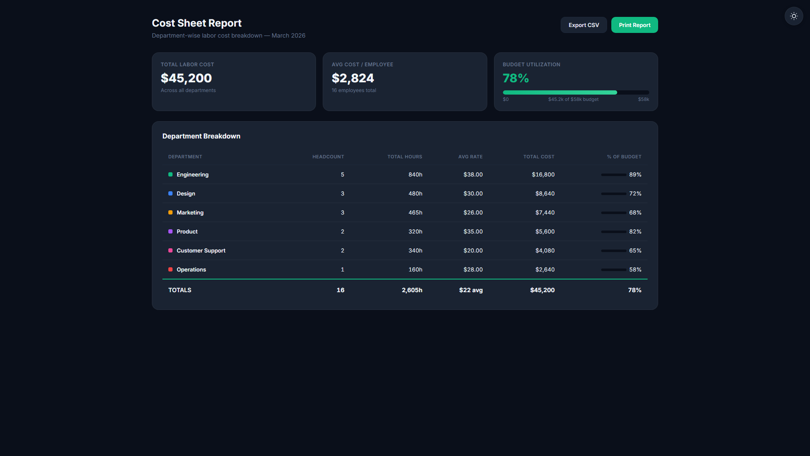Viewport: 810px width, 456px height.
Task: Click the $7,440 Marketing total cost
Action: click(545, 212)
